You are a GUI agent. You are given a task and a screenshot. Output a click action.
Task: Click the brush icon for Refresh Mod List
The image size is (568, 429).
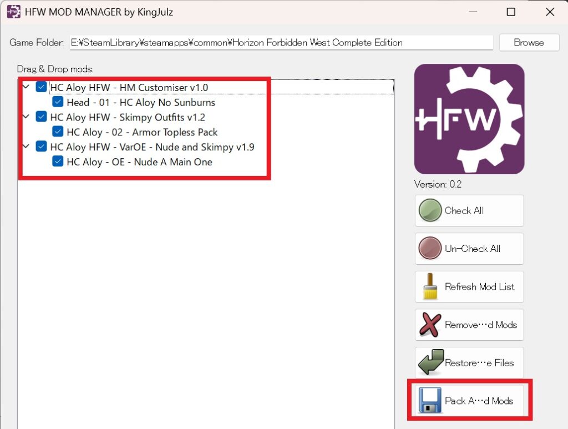point(430,286)
